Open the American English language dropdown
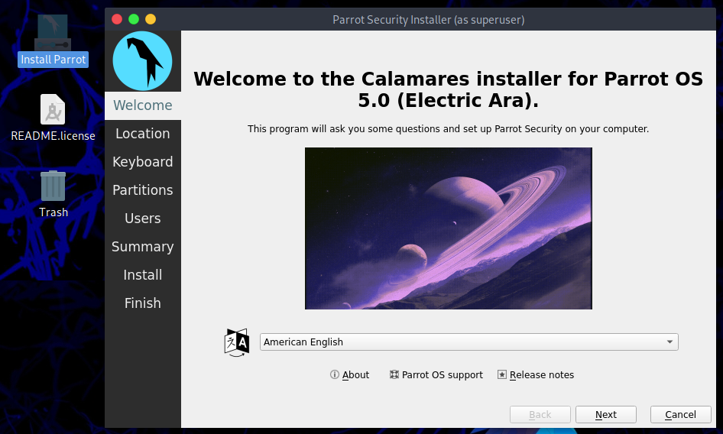Viewport: 723px width, 434px height. point(469,342)
